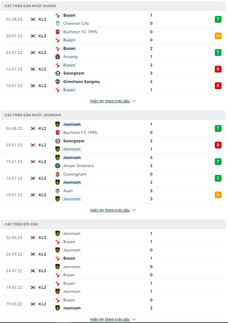Open Ansan Greeners team link
The width and height of the screenshot is (228, 323).
click(79, 166)
